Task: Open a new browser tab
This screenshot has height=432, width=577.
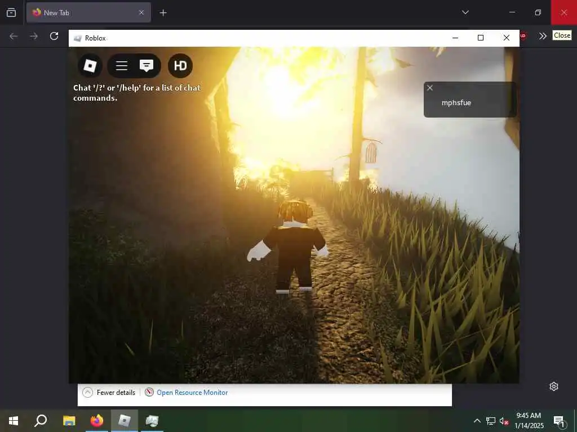Action: coord(163,13)
